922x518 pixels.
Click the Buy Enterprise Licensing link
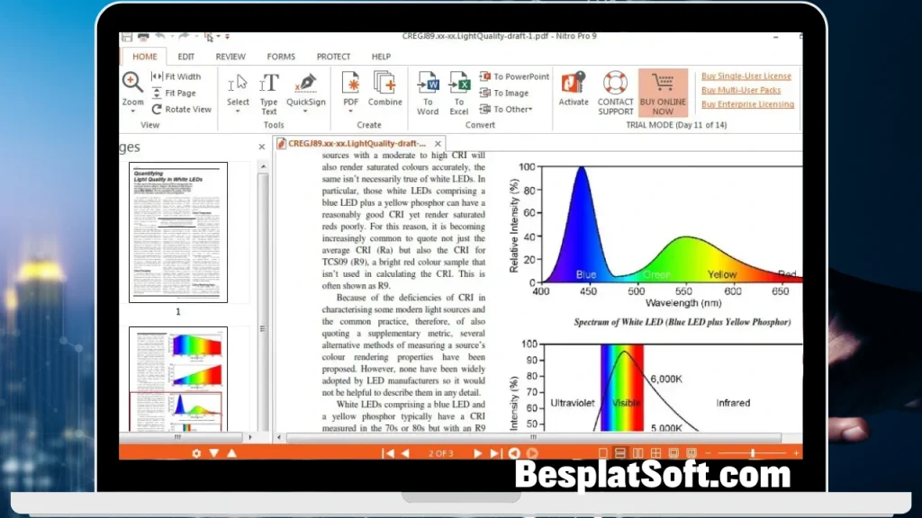[x=747, y=104]
